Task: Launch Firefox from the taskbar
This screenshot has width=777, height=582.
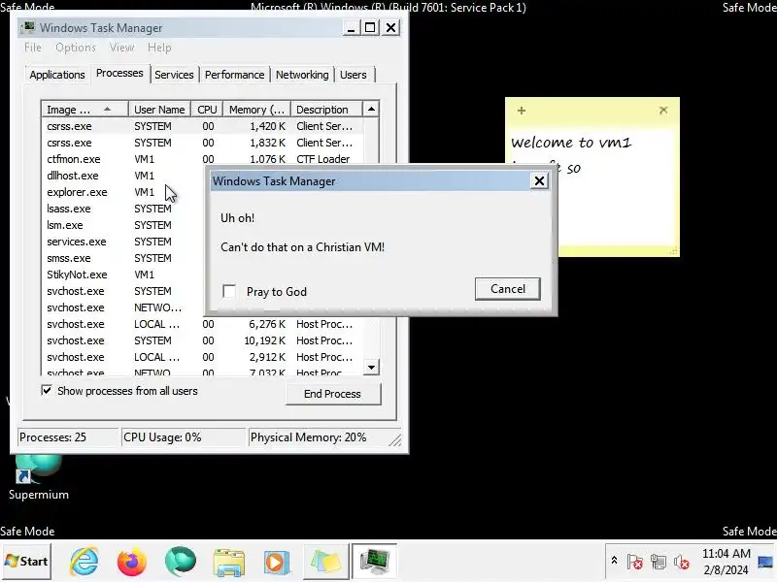Action: (131, 562)
